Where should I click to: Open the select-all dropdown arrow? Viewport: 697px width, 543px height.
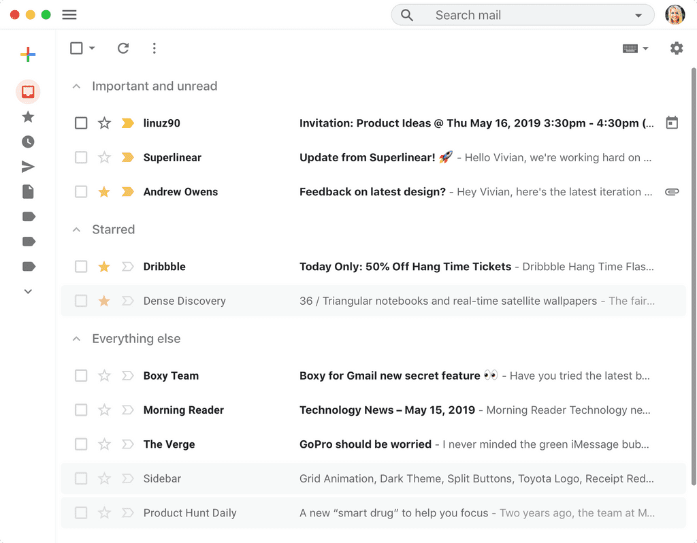[x=92, y=48]
